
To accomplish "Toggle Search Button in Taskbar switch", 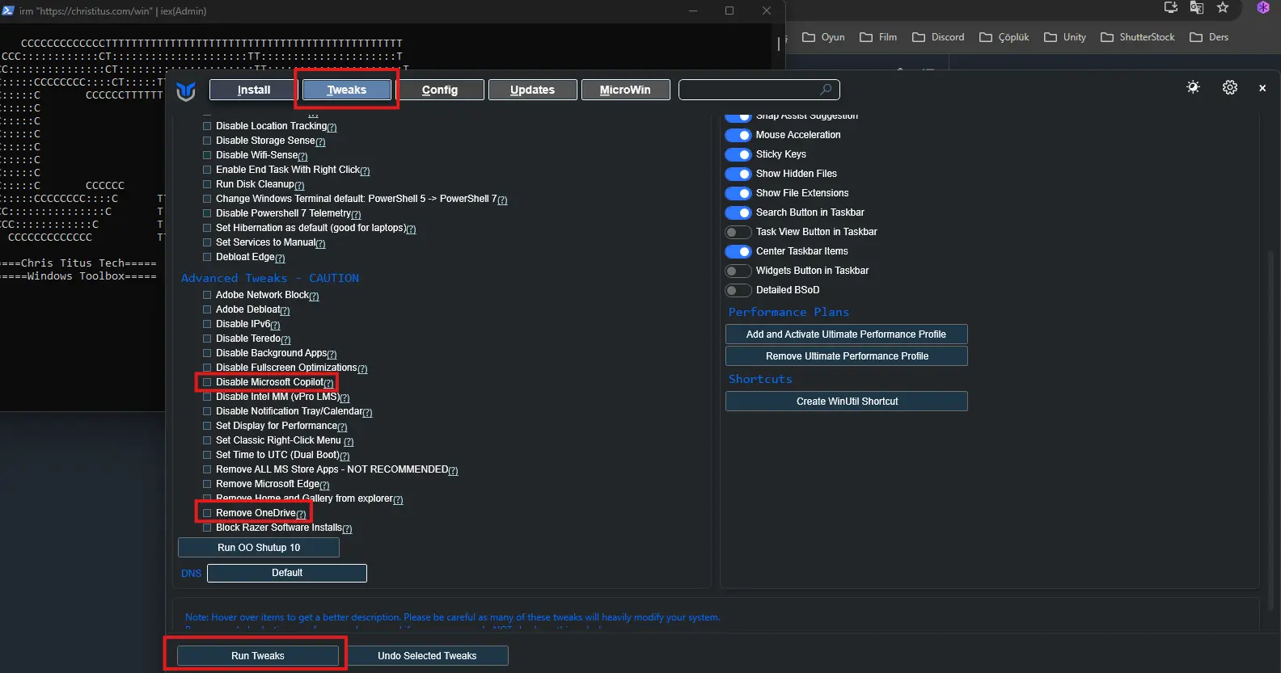I will (x=738, y=212).
